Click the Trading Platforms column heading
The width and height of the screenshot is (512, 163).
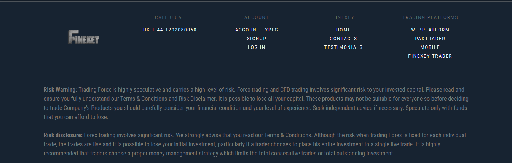[x=430, y=17]
